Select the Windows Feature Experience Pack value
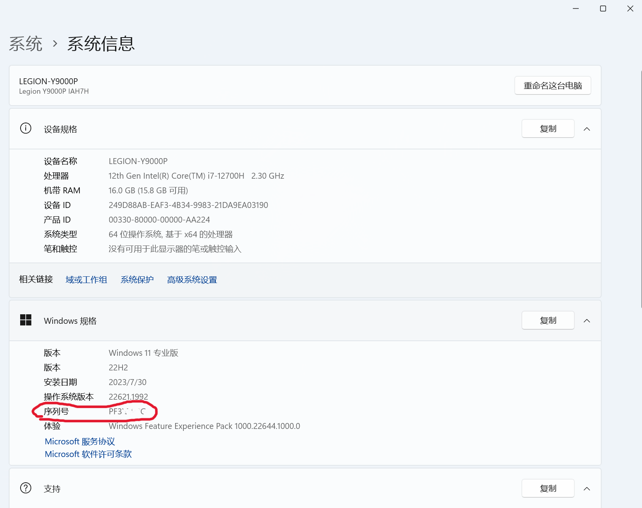The width and height of the screenshot is (642, 508). tap(204, 426)
